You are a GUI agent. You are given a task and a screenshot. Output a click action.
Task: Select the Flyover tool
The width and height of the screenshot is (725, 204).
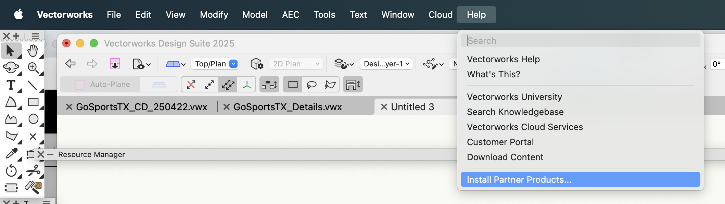[x=11, y=67]
